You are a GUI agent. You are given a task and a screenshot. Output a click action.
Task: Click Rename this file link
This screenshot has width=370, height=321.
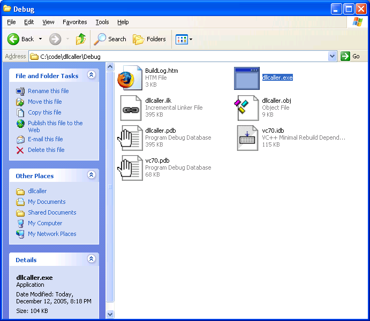tap(48, 91)
